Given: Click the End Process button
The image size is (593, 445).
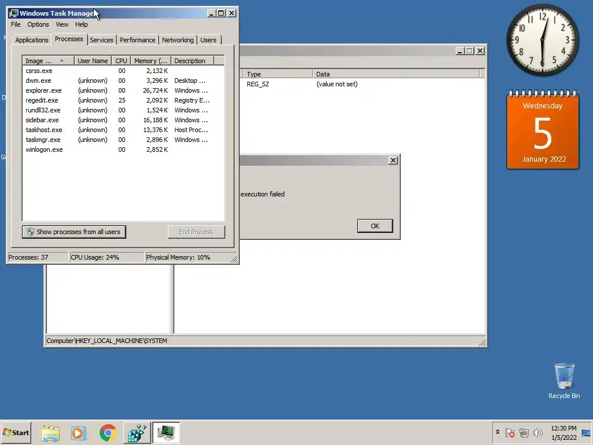Looking at the screenshot, I should tap(196, 232).
